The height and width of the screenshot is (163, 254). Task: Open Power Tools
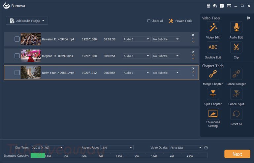pyautogui.click(x=180, y=21)
